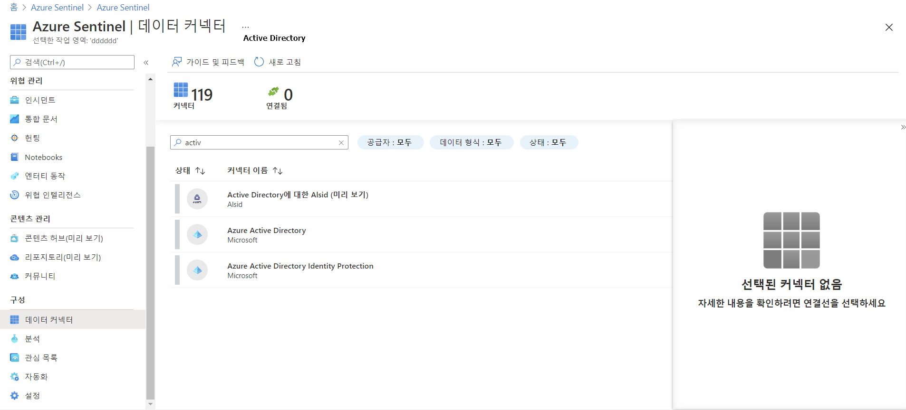Click the 자동화 gears icon
The image size is (906, 410).
[x=15, y=377]
